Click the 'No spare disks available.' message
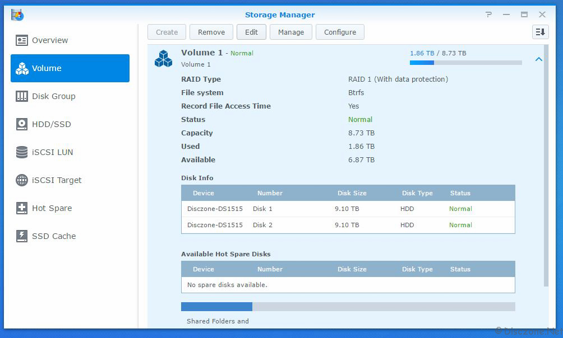 pyautogui.click(x=227, y=285)
